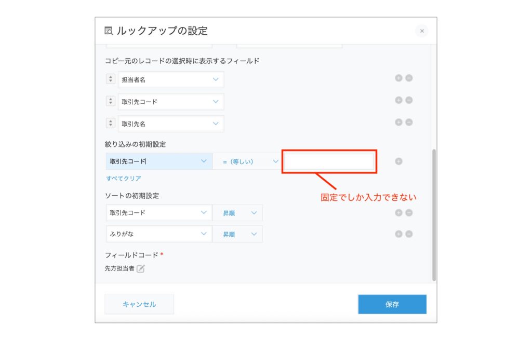Add a field row after 取引先コード display field
Screen dimensions: 532x340
tap(398, 100)
